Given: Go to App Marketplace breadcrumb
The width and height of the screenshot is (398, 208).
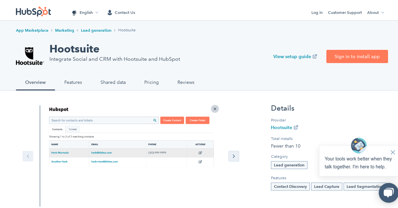Looking at the screenshot, I should 32,30.
